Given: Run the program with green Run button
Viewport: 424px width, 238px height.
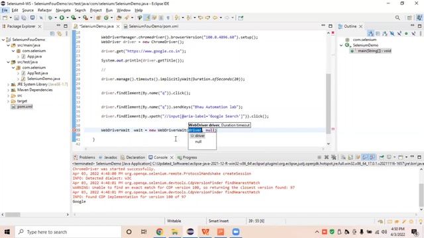Looking at the screenshot, I should pyautogui.click(x=62, y=18).
